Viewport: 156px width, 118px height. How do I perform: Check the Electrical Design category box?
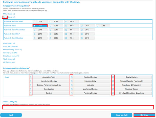[72, 77]
